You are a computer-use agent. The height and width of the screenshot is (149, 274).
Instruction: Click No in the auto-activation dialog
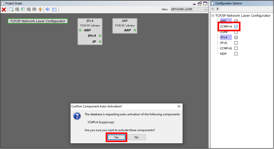point(136,137)
